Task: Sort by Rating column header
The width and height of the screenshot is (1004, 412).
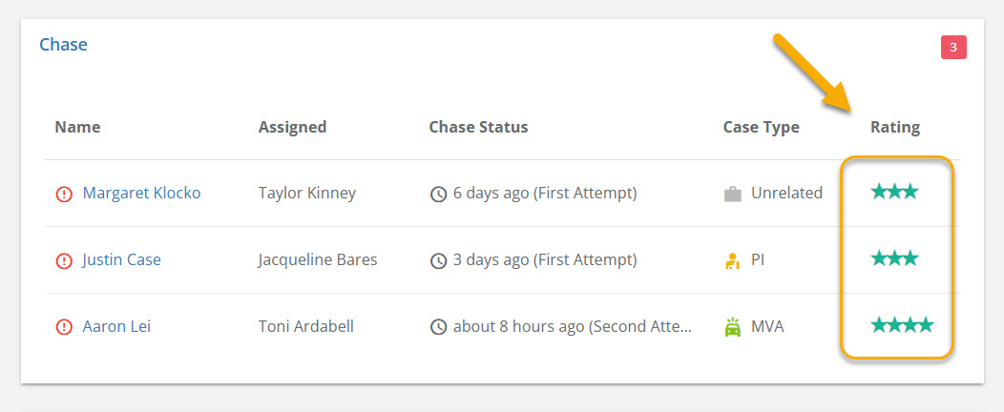Action: tap(894, 127)
